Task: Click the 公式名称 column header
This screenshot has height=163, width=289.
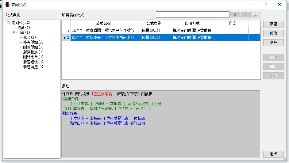Action: [x=103, y=23]
